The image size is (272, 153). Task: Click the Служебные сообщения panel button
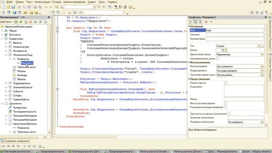tap(15, 141)
